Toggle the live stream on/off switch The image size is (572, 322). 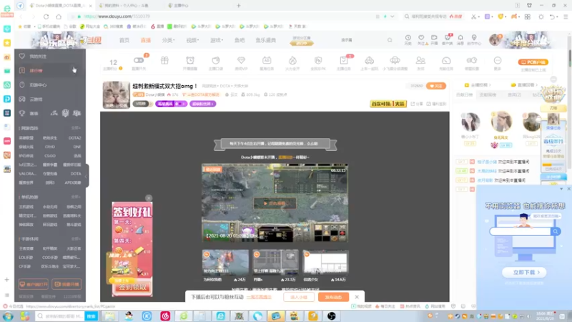click(x=139, y=60)
